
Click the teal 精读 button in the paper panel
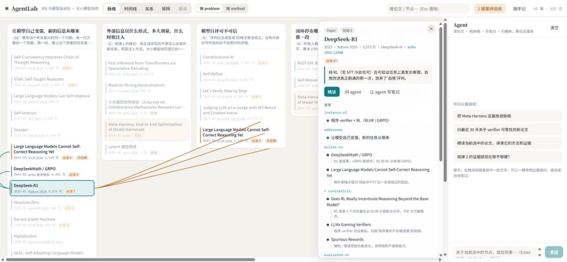click(x=332, y=92)
